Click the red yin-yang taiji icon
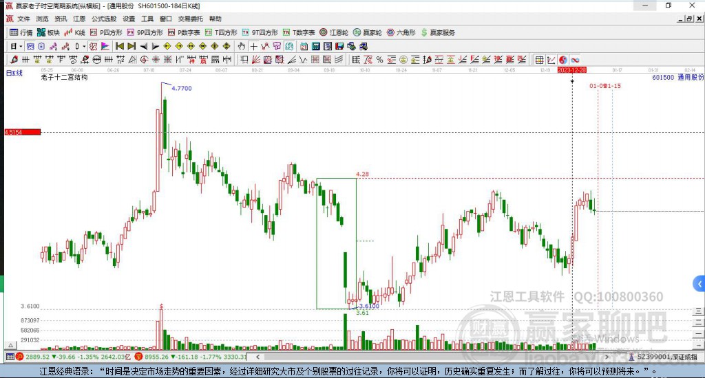Viewport: 705px width, 378px height. pos(563,60)
